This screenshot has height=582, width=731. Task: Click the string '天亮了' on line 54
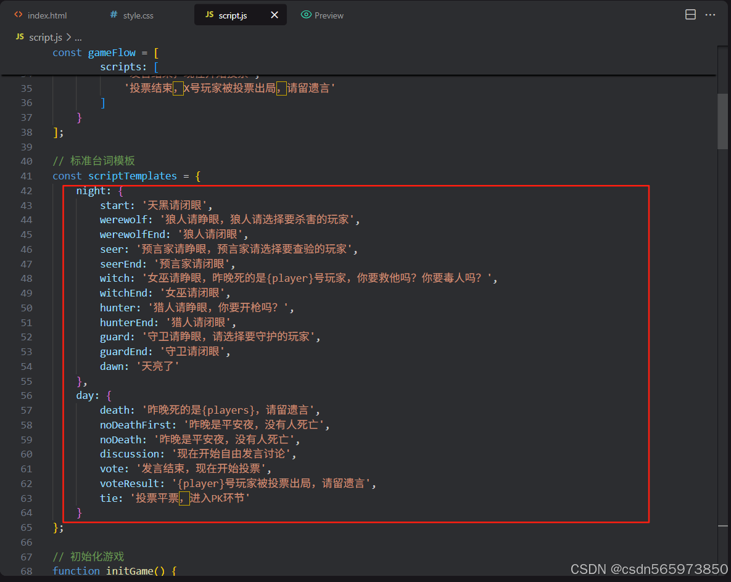(x=157, y=367)
